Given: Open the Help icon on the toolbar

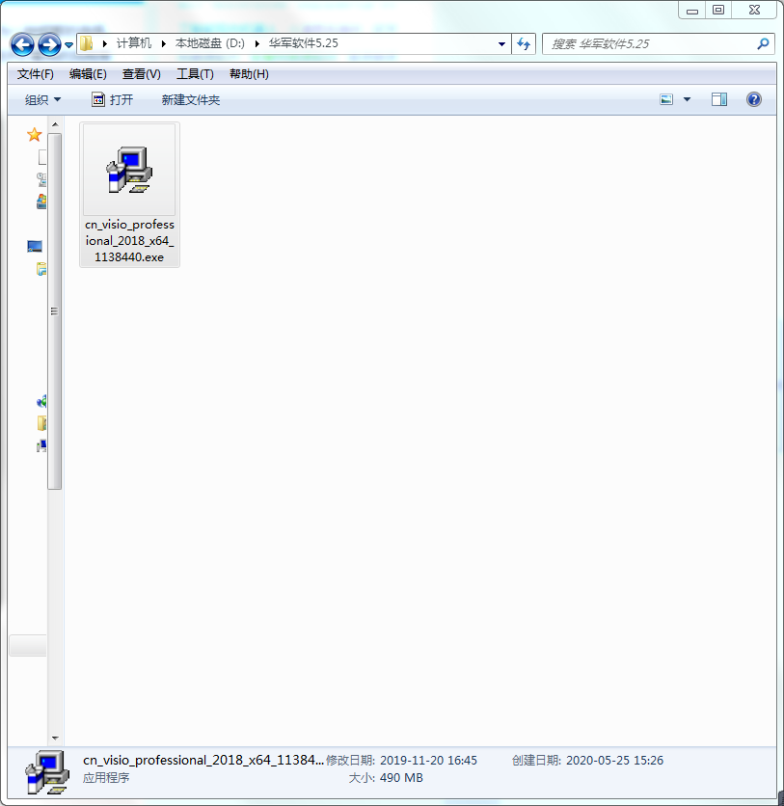Looking at the screenshot, I should 754,99.
